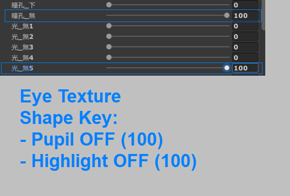Click the 瞳孔_下 value field
The width and height of the screenshot is (290, 196).
[x=245, y=5]
